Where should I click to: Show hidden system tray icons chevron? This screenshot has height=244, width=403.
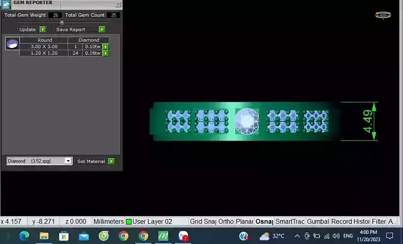coord(297,236)
